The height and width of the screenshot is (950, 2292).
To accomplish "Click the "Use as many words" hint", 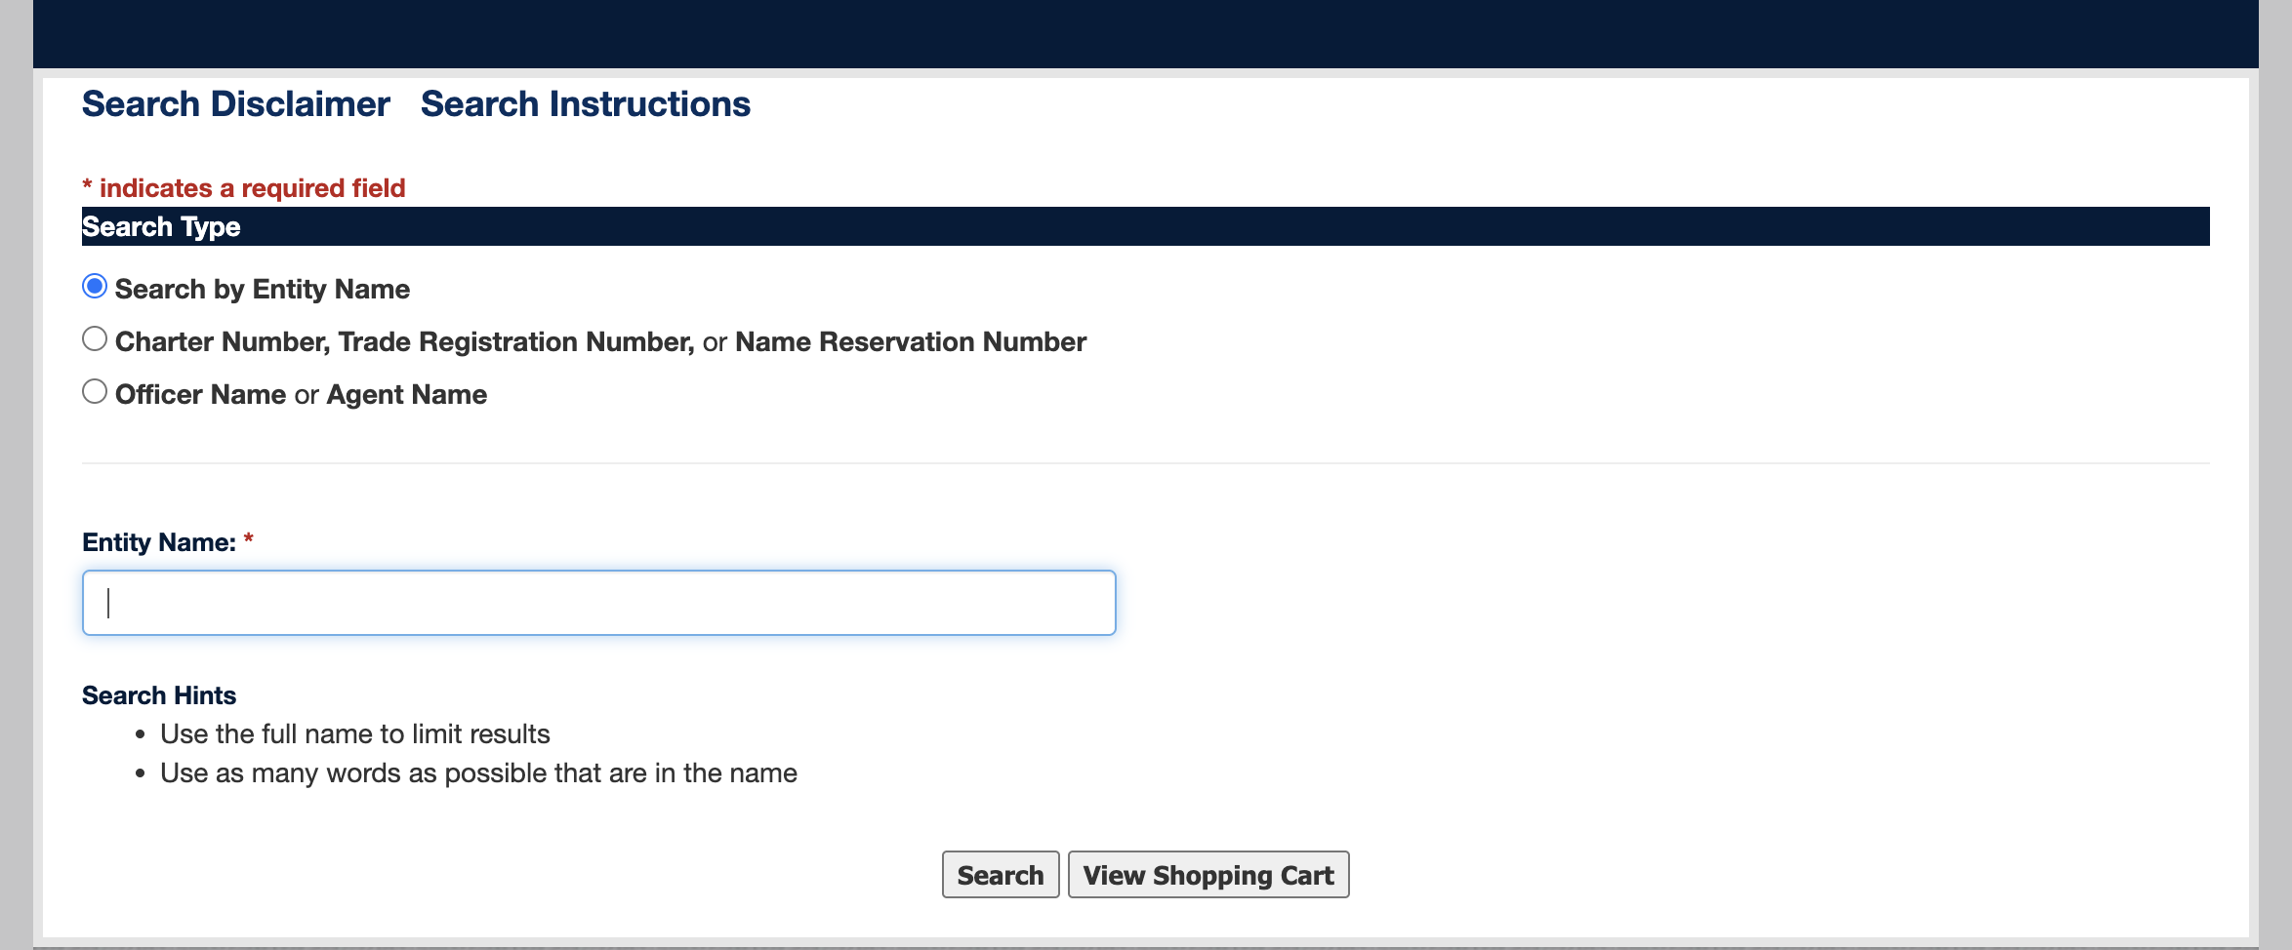I will [479, 773].
